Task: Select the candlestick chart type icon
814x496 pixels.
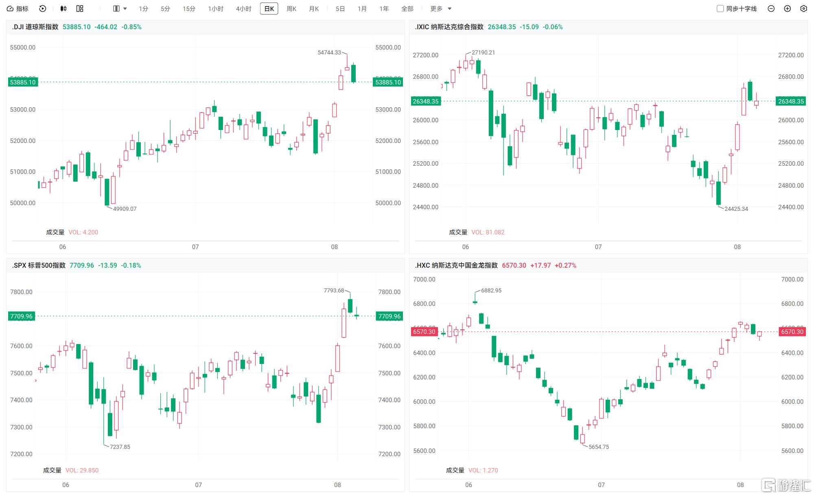Action: click(x=63, y=9)
